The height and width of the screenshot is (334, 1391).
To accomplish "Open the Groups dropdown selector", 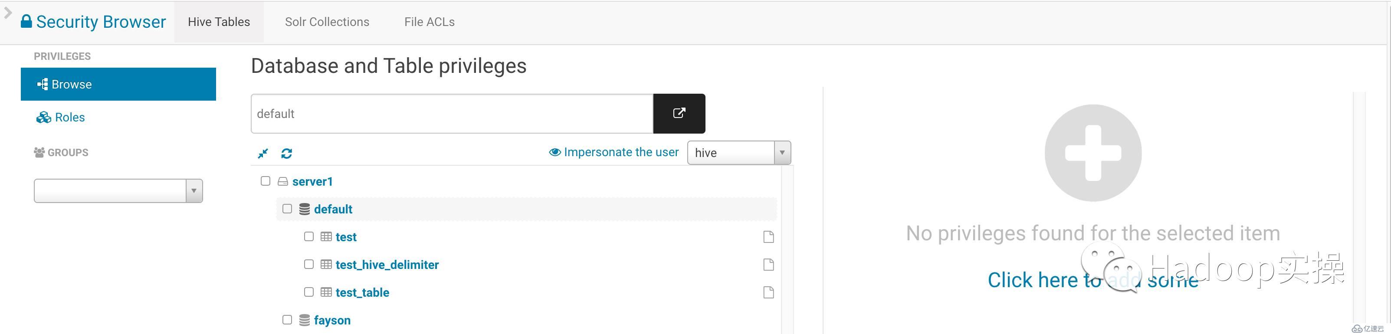I will [118, 191].
